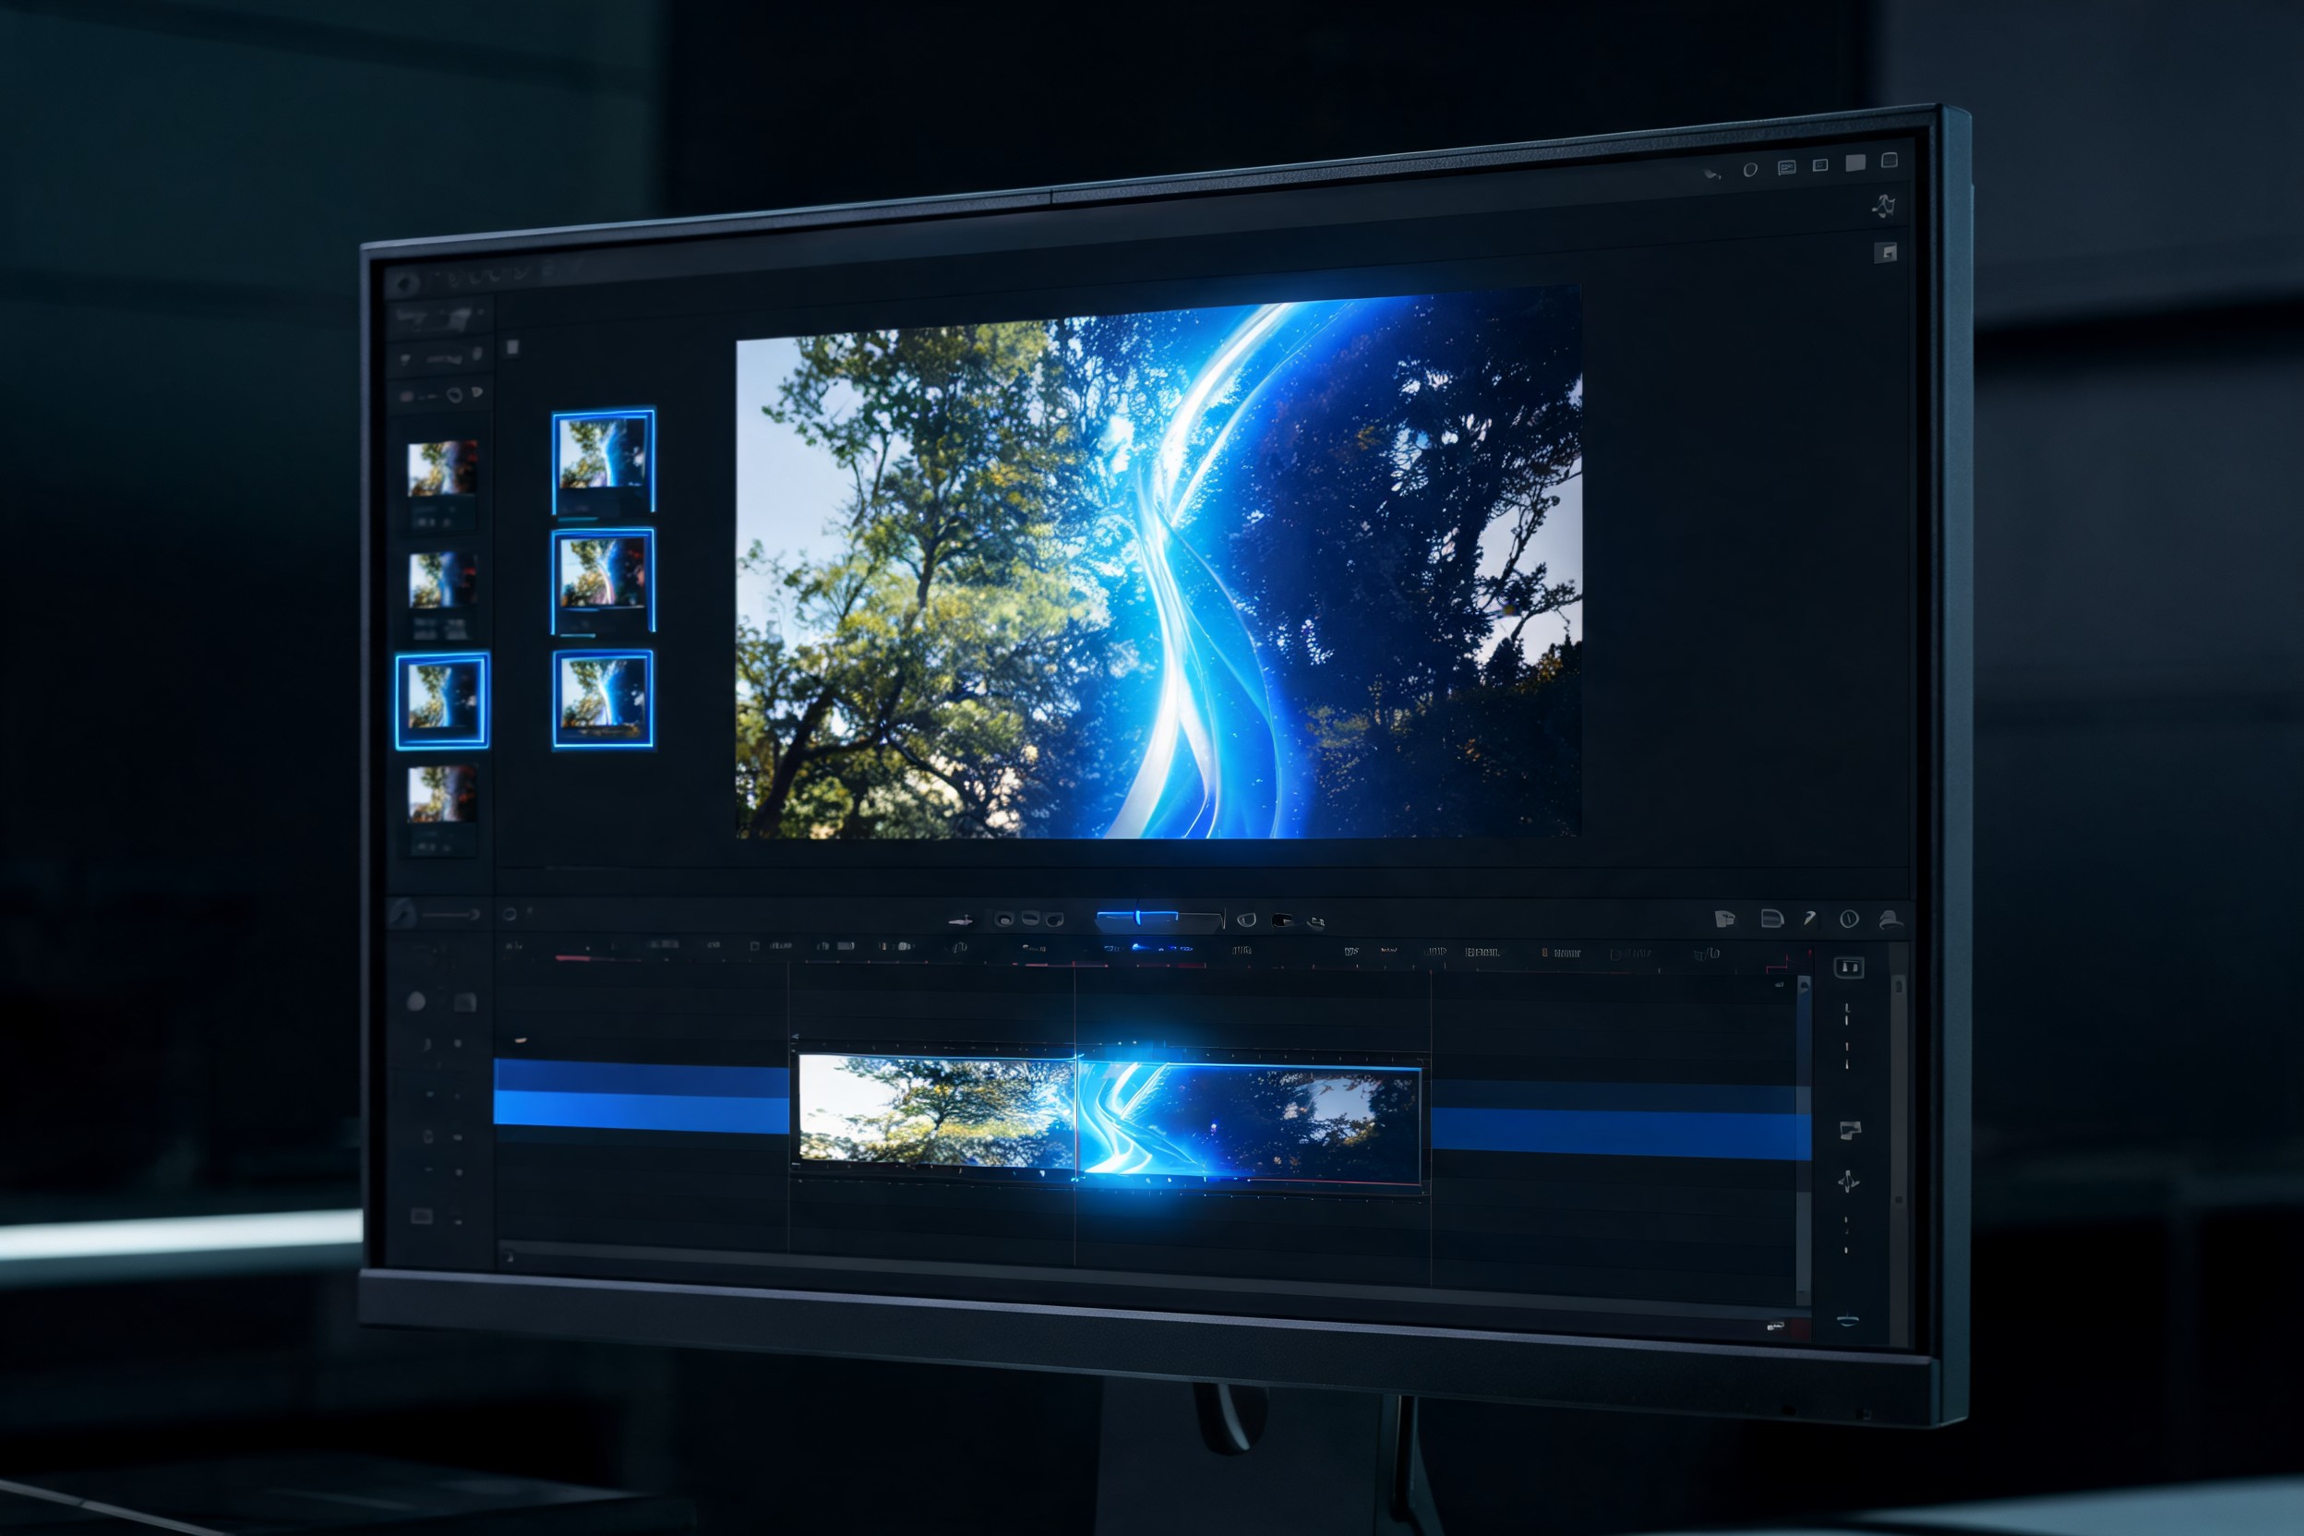
Task: Toggle the third rounded button of the trio
Action: pyautogui.click(x=1054, y=919)
